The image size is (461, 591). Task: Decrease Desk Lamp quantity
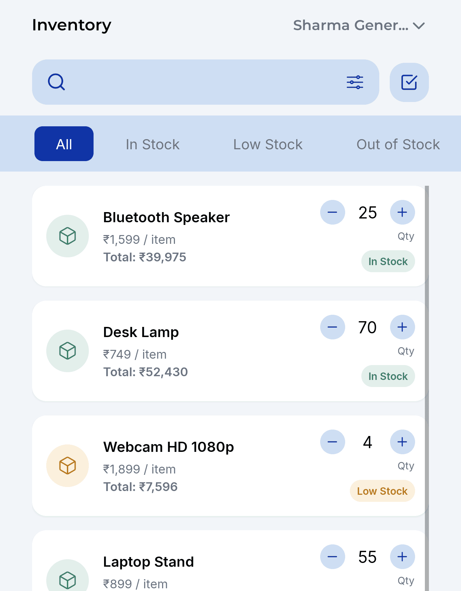[x=333, y=327]
